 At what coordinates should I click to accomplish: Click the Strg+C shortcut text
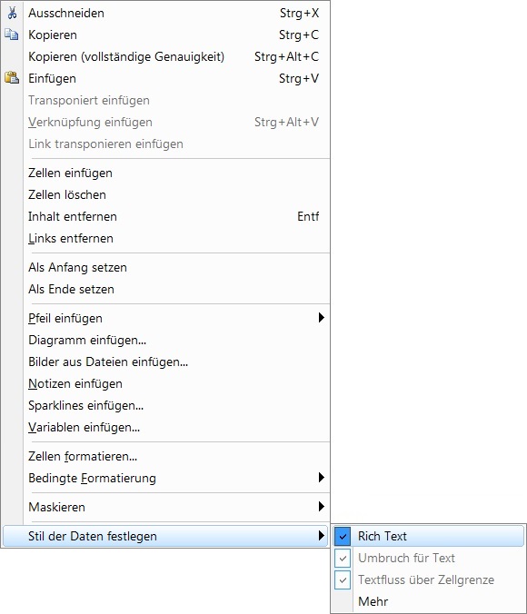pos(299,35)
